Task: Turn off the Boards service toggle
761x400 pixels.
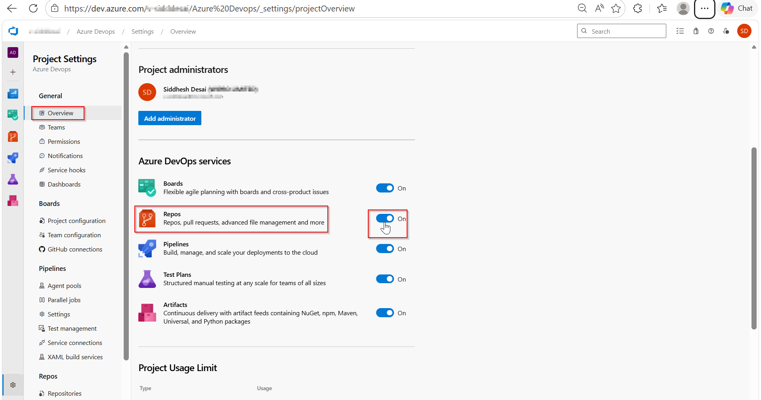Action: (x=385, y=188)
